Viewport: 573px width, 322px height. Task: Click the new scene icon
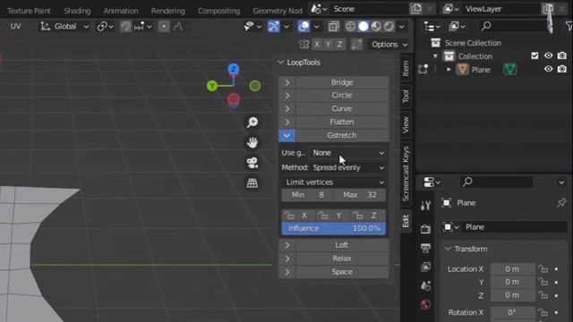pos(415,9)
